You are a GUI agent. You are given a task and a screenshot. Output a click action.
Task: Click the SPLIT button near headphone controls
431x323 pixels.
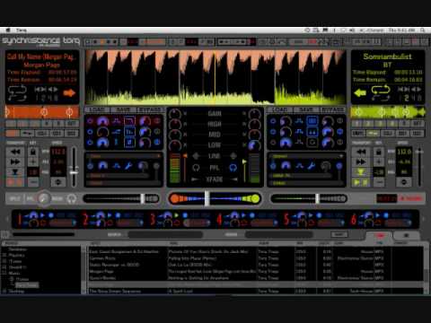coord(14,198)
